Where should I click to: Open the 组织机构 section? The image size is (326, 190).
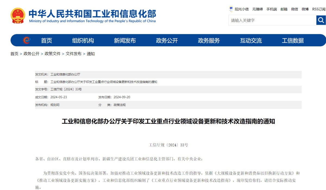(83, 40)
